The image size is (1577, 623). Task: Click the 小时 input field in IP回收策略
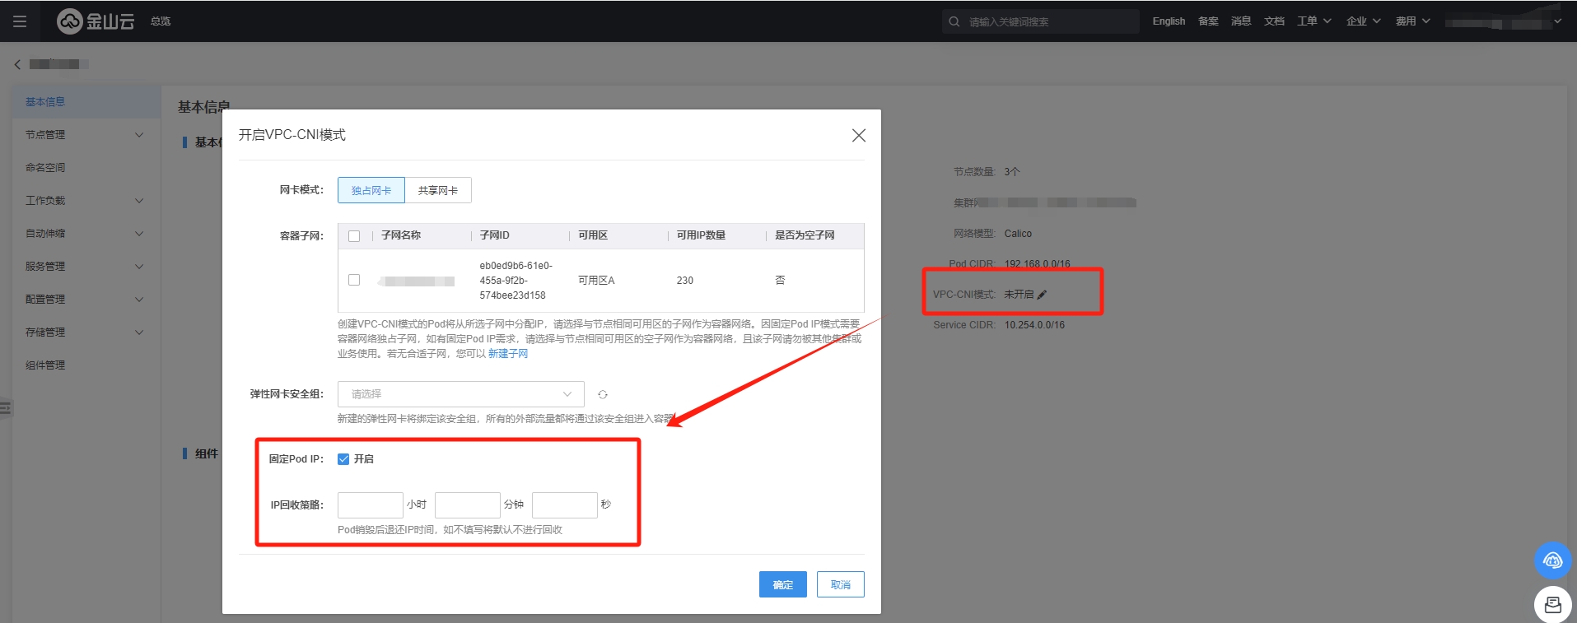pos(370,504)
